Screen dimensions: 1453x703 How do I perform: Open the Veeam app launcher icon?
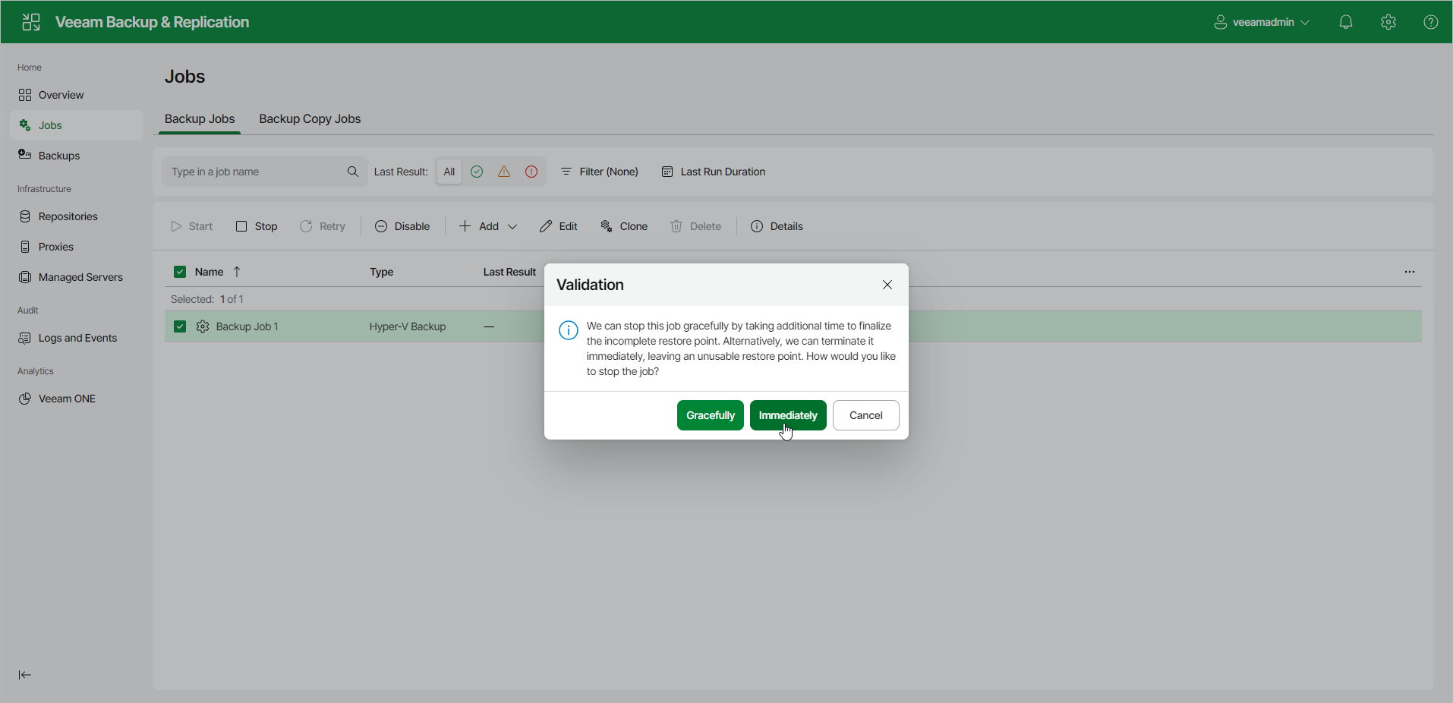(31, 22)
